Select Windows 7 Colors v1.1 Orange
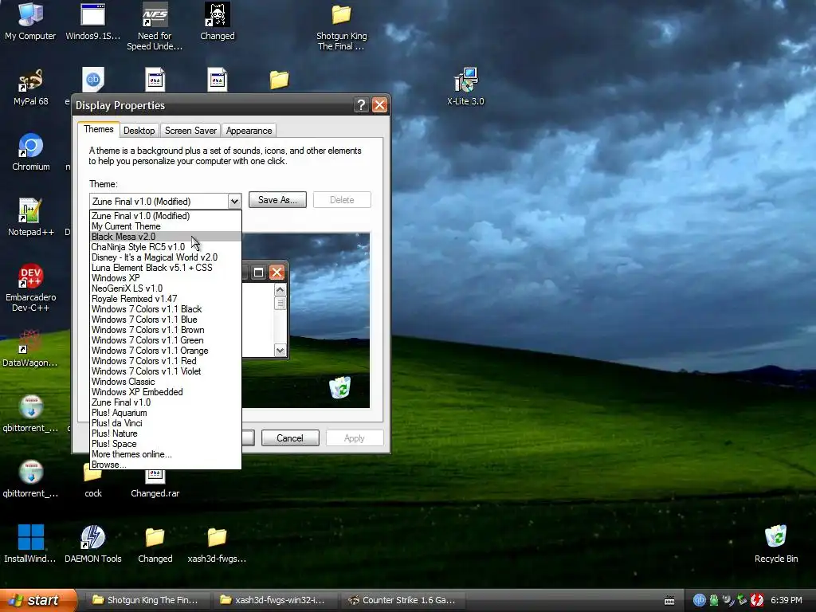816x612 pixels. click(166, 351)
